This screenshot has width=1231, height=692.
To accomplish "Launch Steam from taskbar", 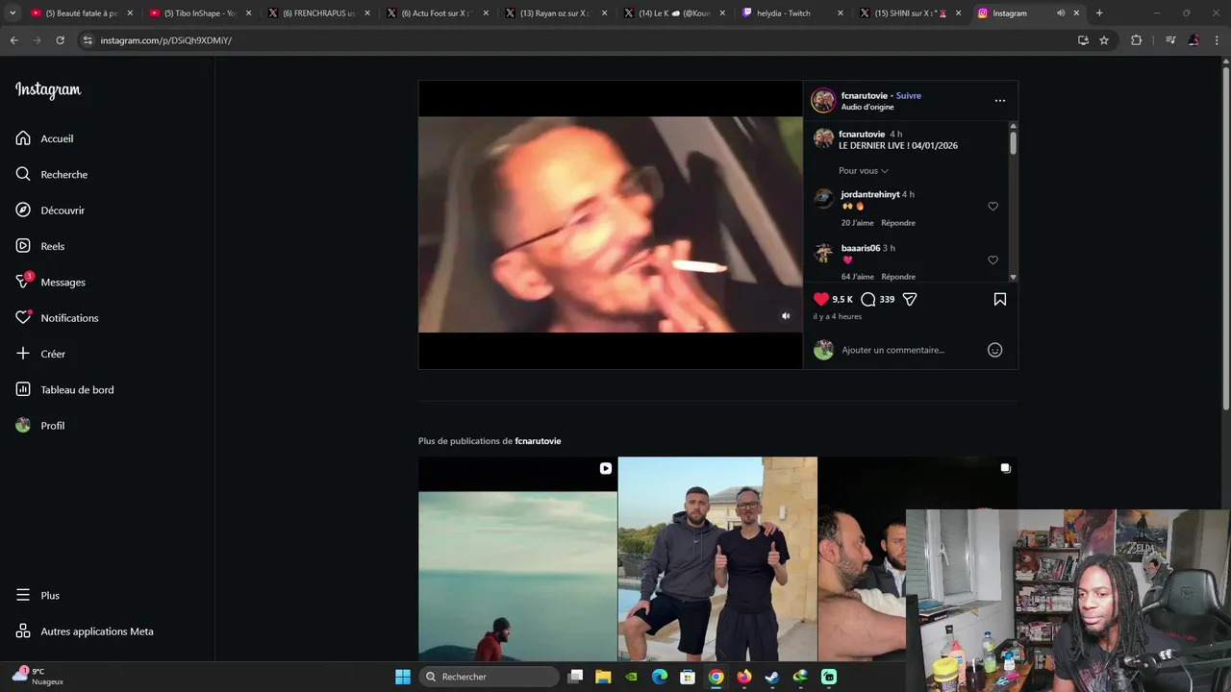I will click(x=771, y=677).
